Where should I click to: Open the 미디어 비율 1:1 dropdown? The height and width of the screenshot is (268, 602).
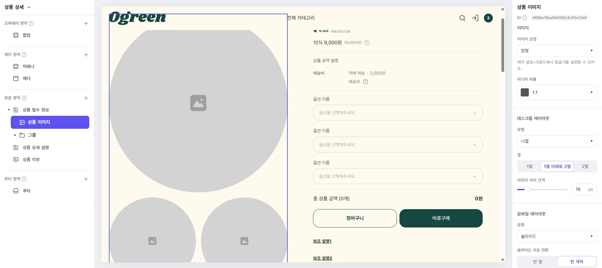pyautogui.click(x=557, y=92)
